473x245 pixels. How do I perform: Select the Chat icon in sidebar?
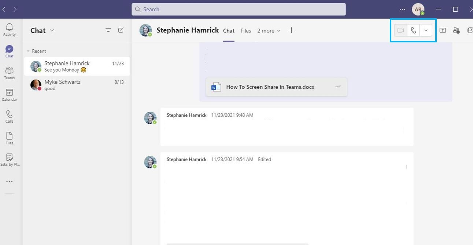pyautogui.click(x=9, y=51)
